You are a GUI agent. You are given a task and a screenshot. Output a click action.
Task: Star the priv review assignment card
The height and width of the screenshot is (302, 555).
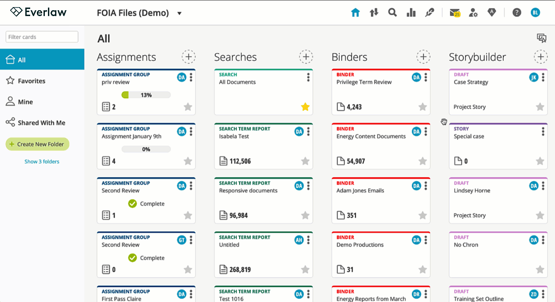point(188,107)
